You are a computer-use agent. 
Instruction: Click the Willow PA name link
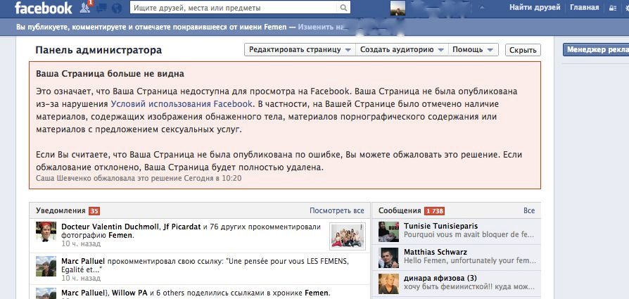coord(128,293)
